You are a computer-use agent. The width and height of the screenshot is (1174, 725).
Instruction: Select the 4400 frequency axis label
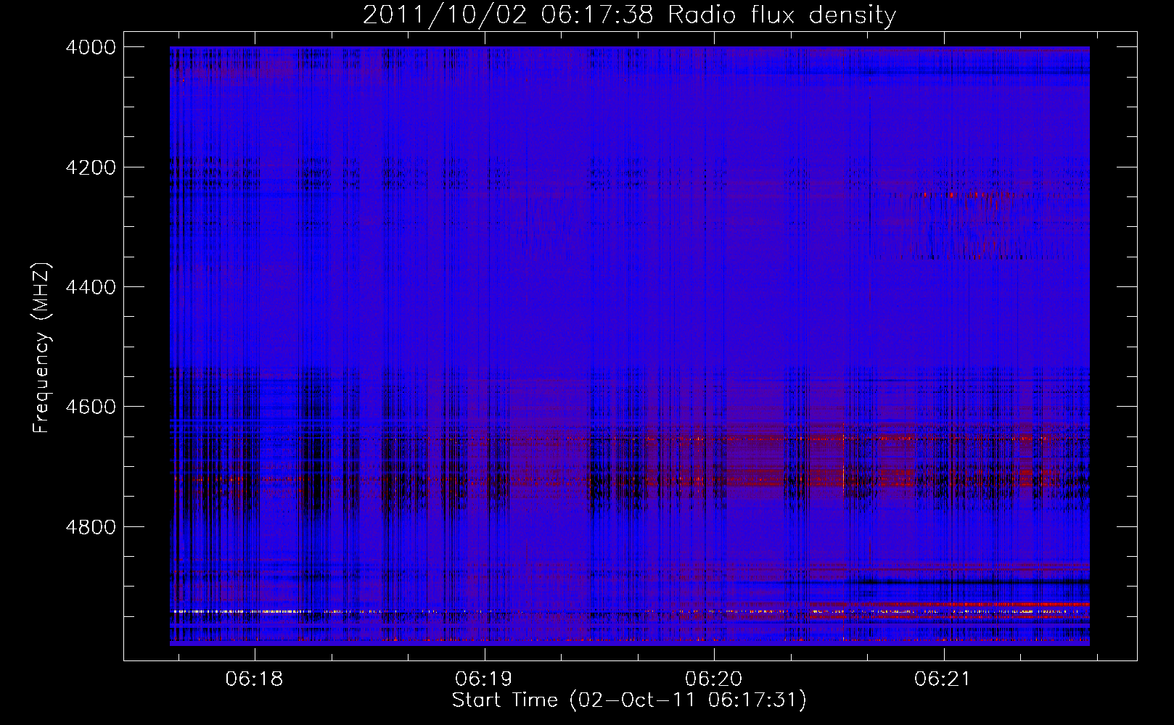click(x=91, y=287)
